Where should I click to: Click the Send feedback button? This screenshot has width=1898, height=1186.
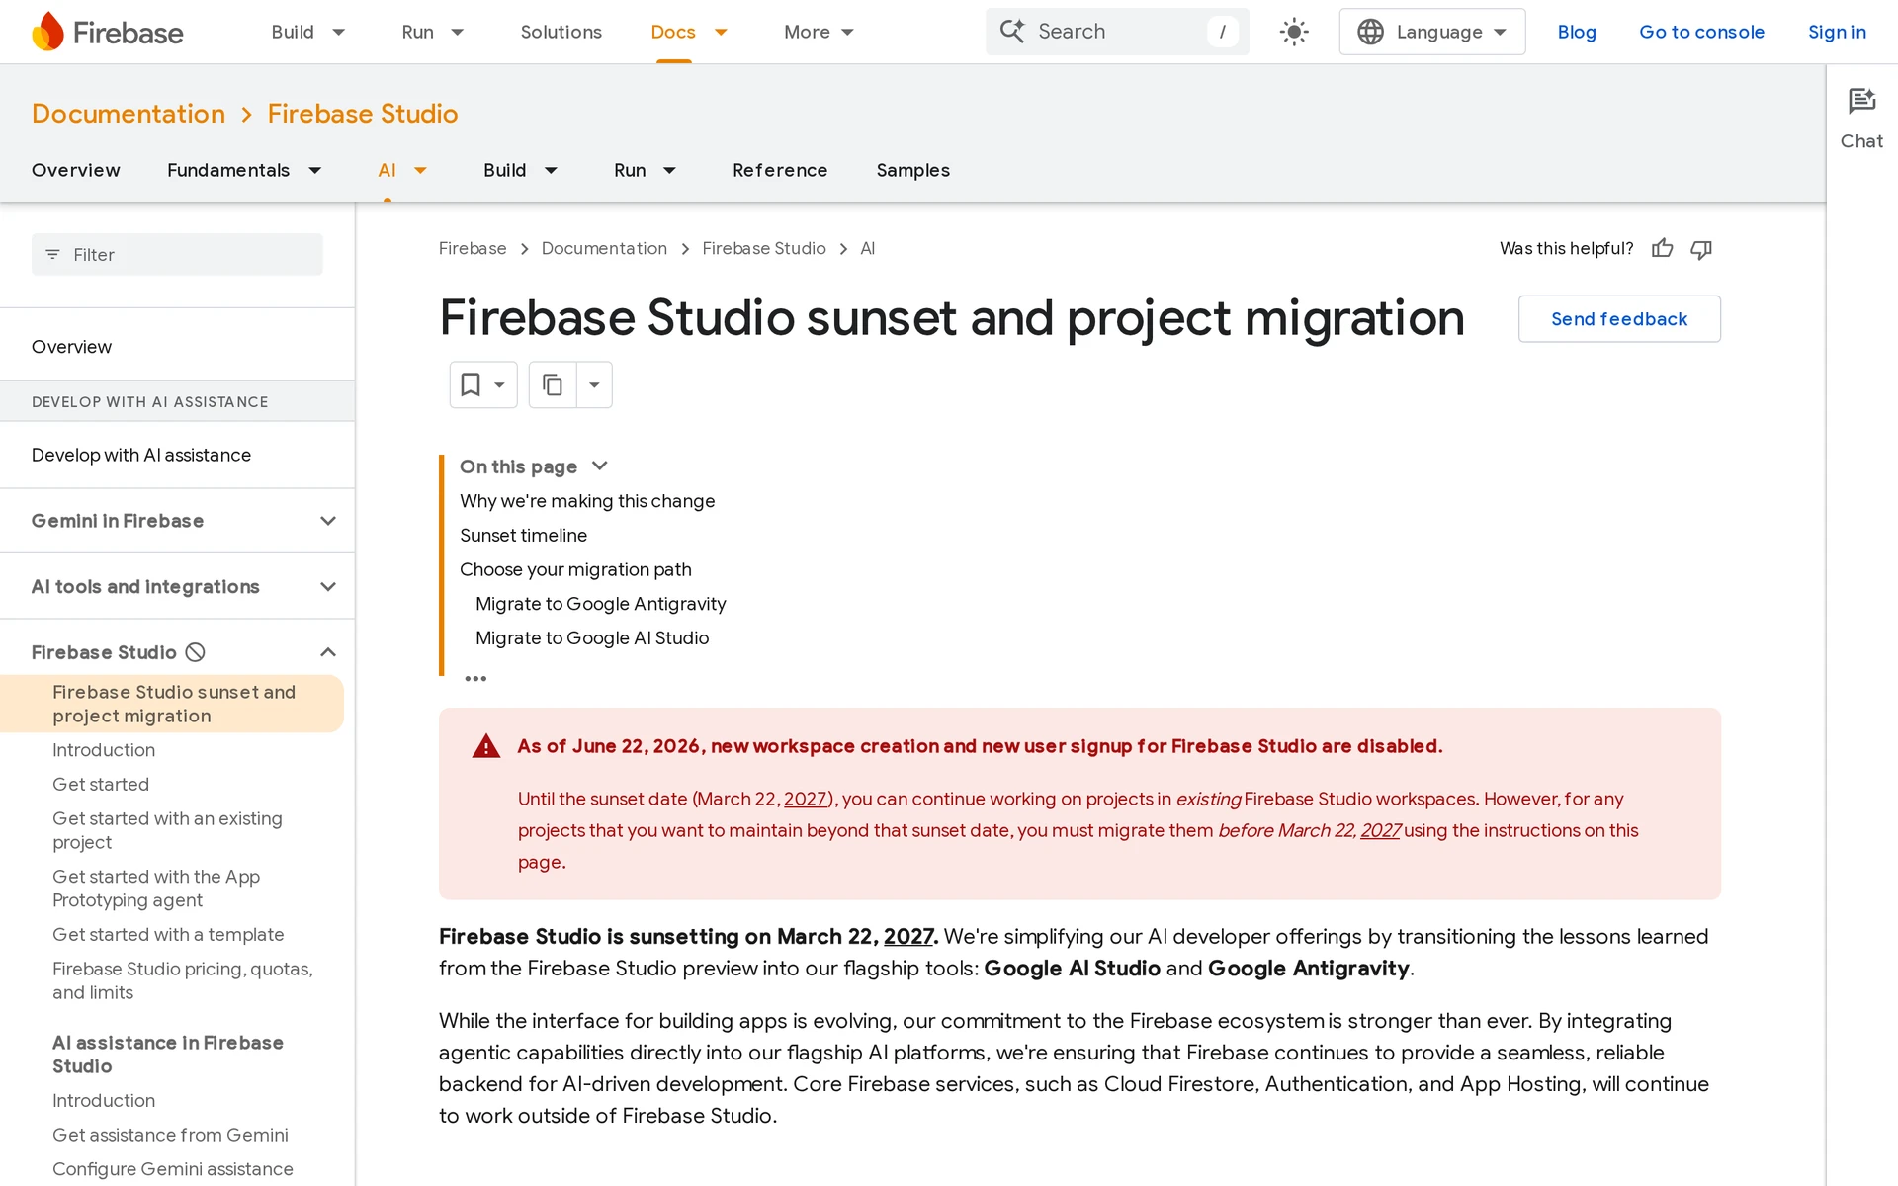pos(1619,319)
